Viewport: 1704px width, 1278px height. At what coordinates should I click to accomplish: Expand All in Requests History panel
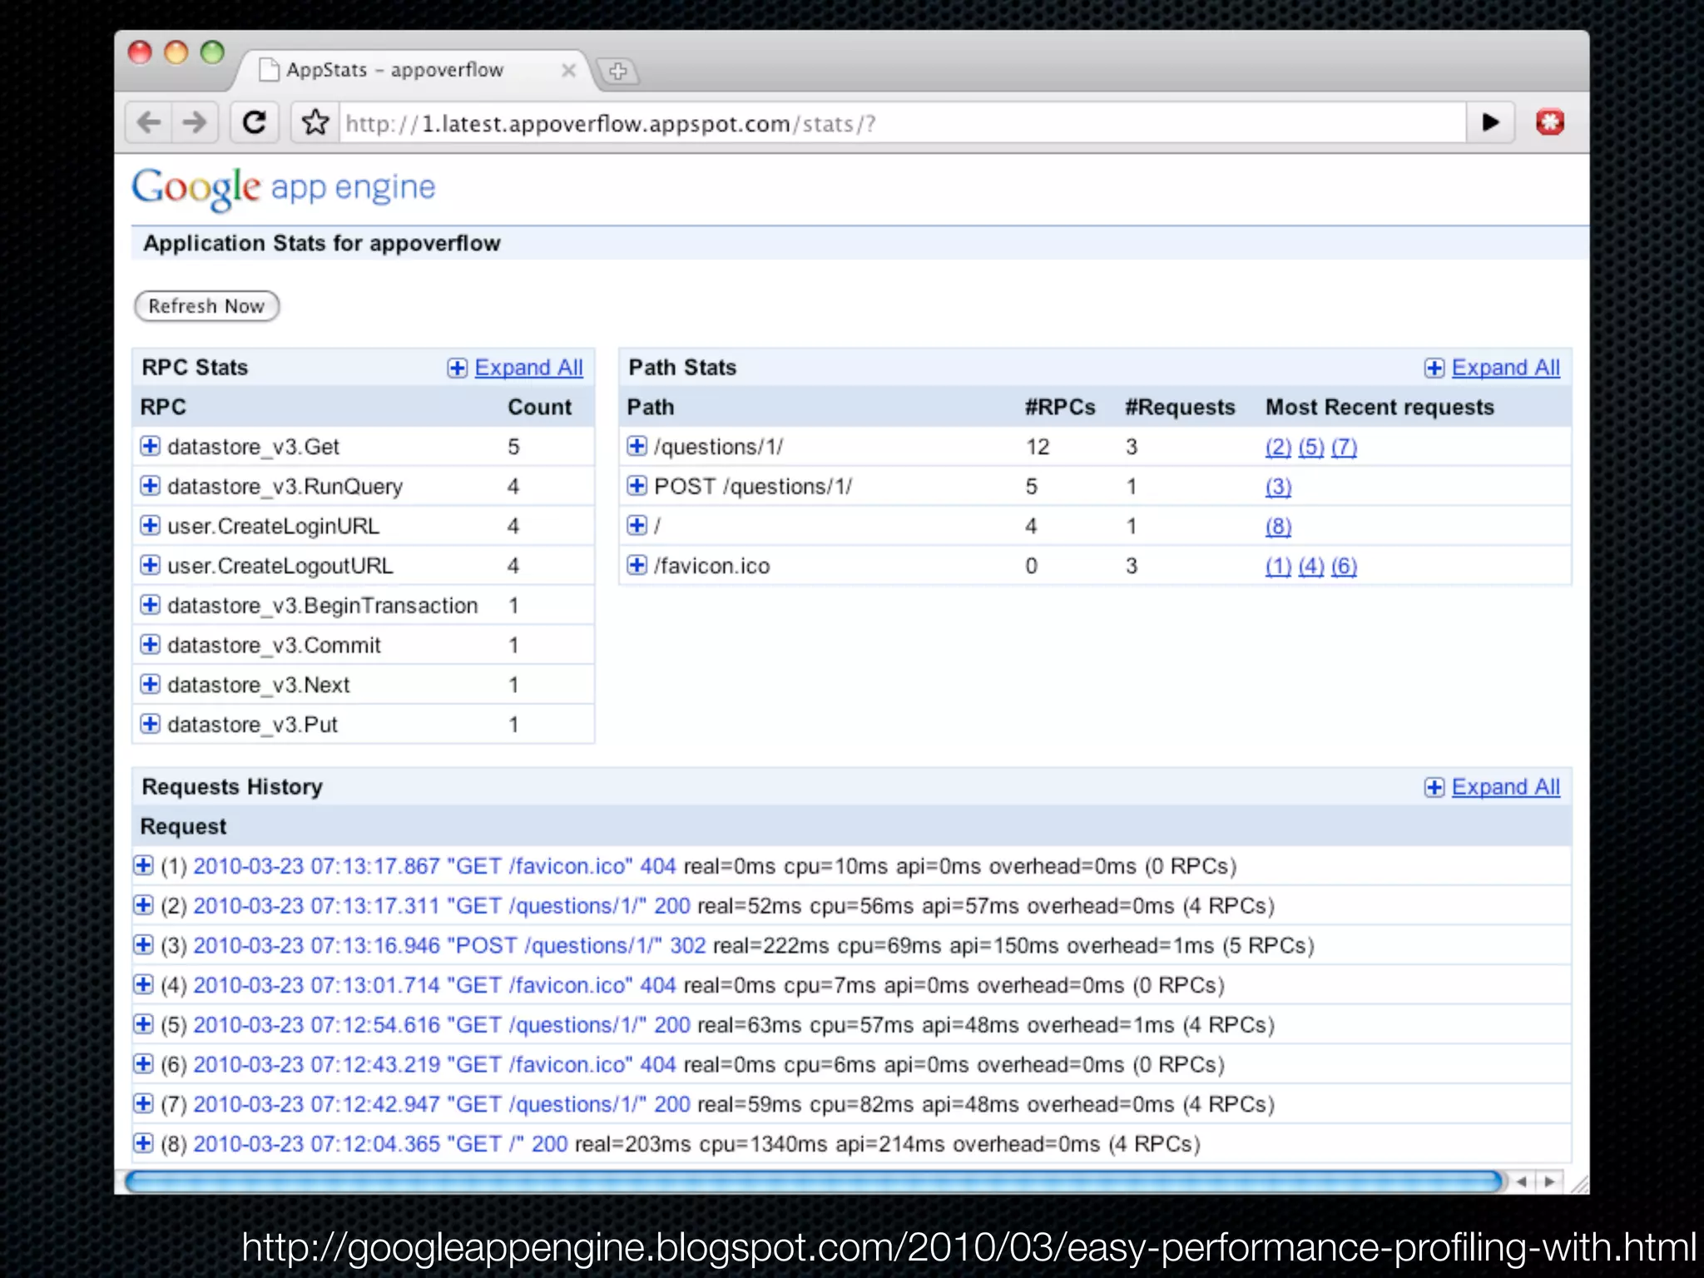[x=1505, y=787]
